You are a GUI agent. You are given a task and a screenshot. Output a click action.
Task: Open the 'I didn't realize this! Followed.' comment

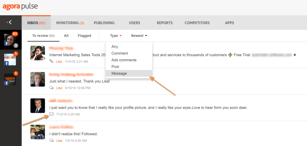click(73, 134)
